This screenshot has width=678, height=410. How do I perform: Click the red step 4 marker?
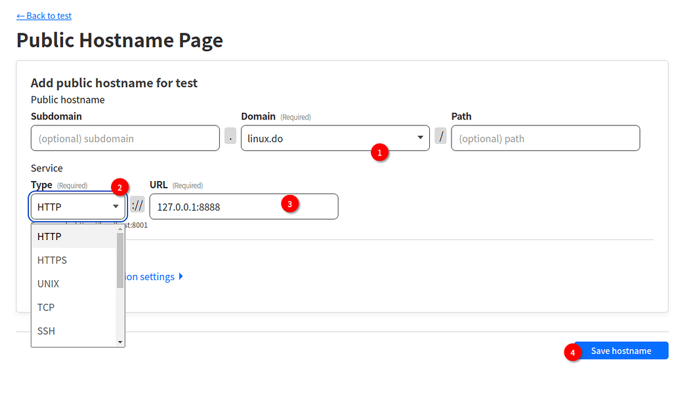coord(573,352)
